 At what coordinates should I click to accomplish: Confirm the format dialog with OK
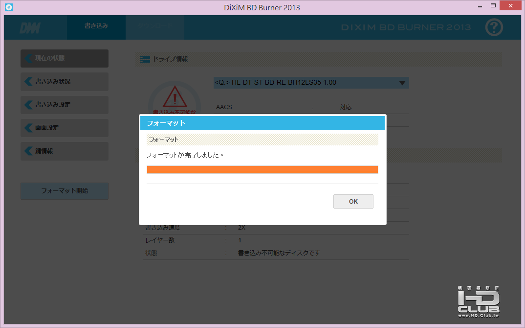(x=353, y=201)
